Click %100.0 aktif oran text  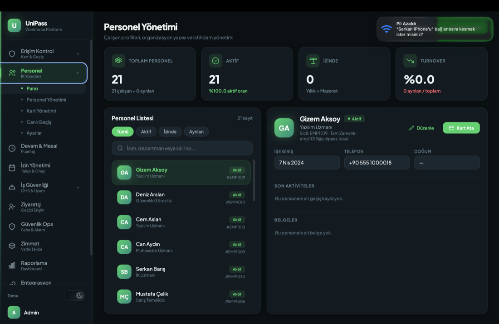[228, 91]
